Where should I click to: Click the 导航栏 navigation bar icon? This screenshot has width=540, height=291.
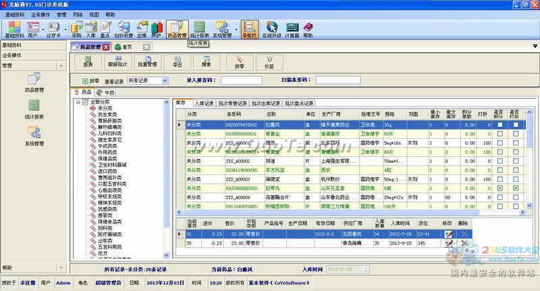249,29
